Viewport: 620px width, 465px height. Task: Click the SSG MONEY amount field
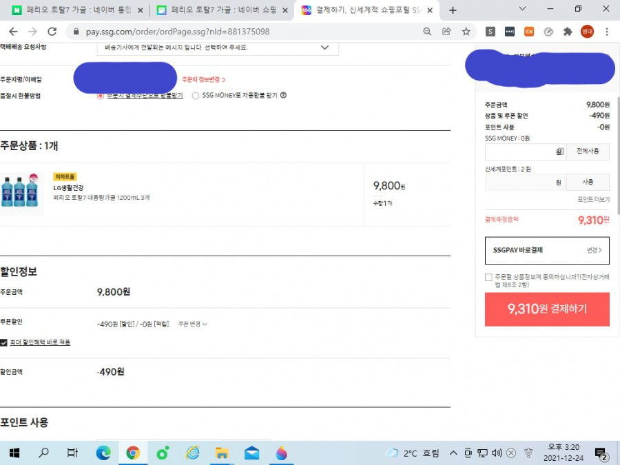[526, 152]
